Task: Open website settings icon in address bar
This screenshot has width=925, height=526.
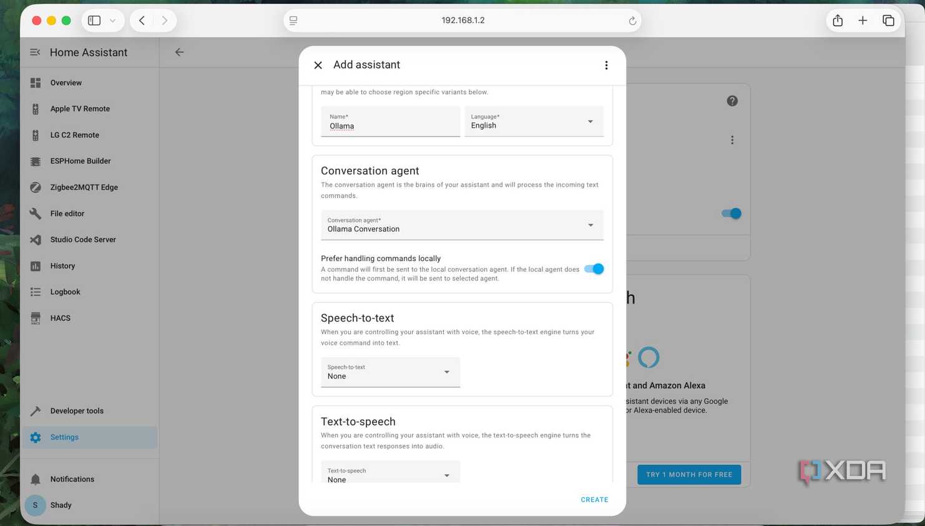Action: click(293, 21)
